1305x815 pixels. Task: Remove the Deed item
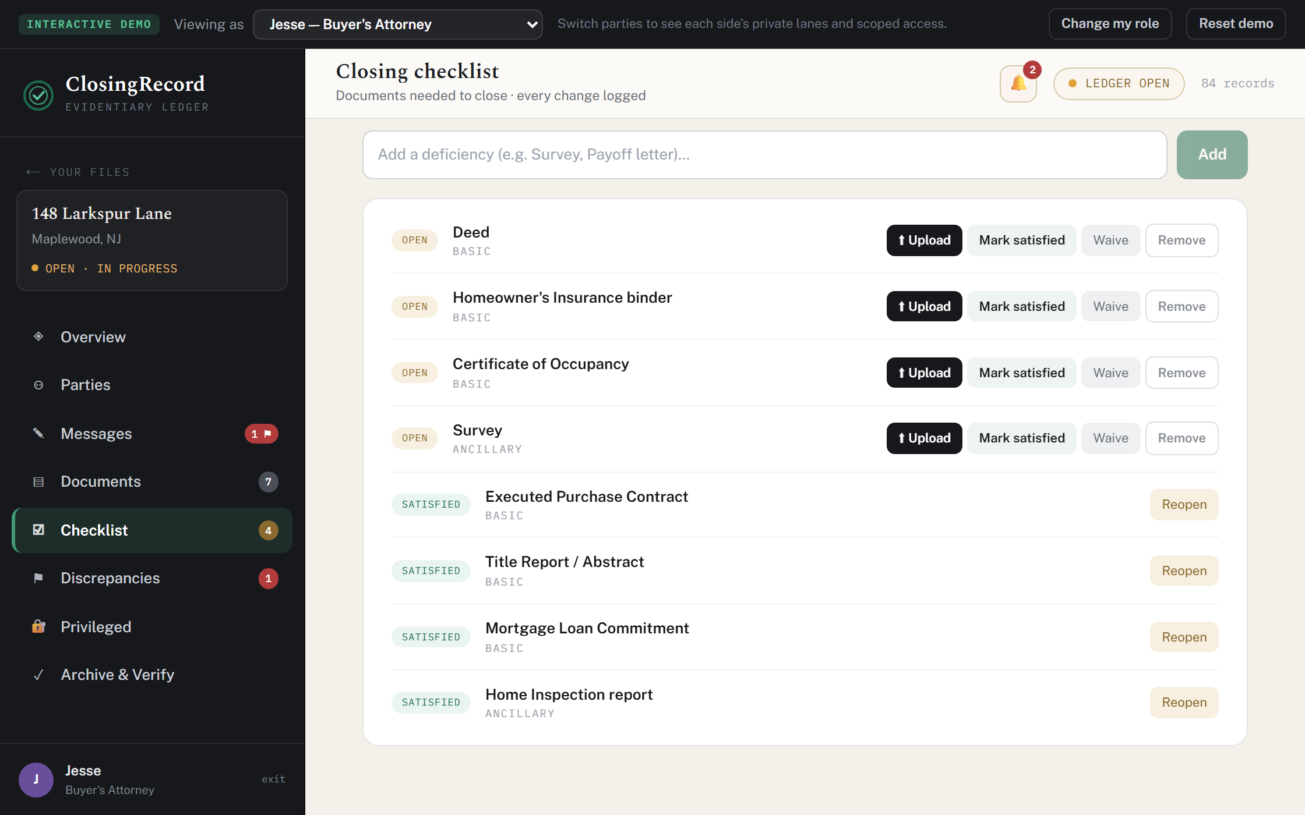tap(1181, 240)
